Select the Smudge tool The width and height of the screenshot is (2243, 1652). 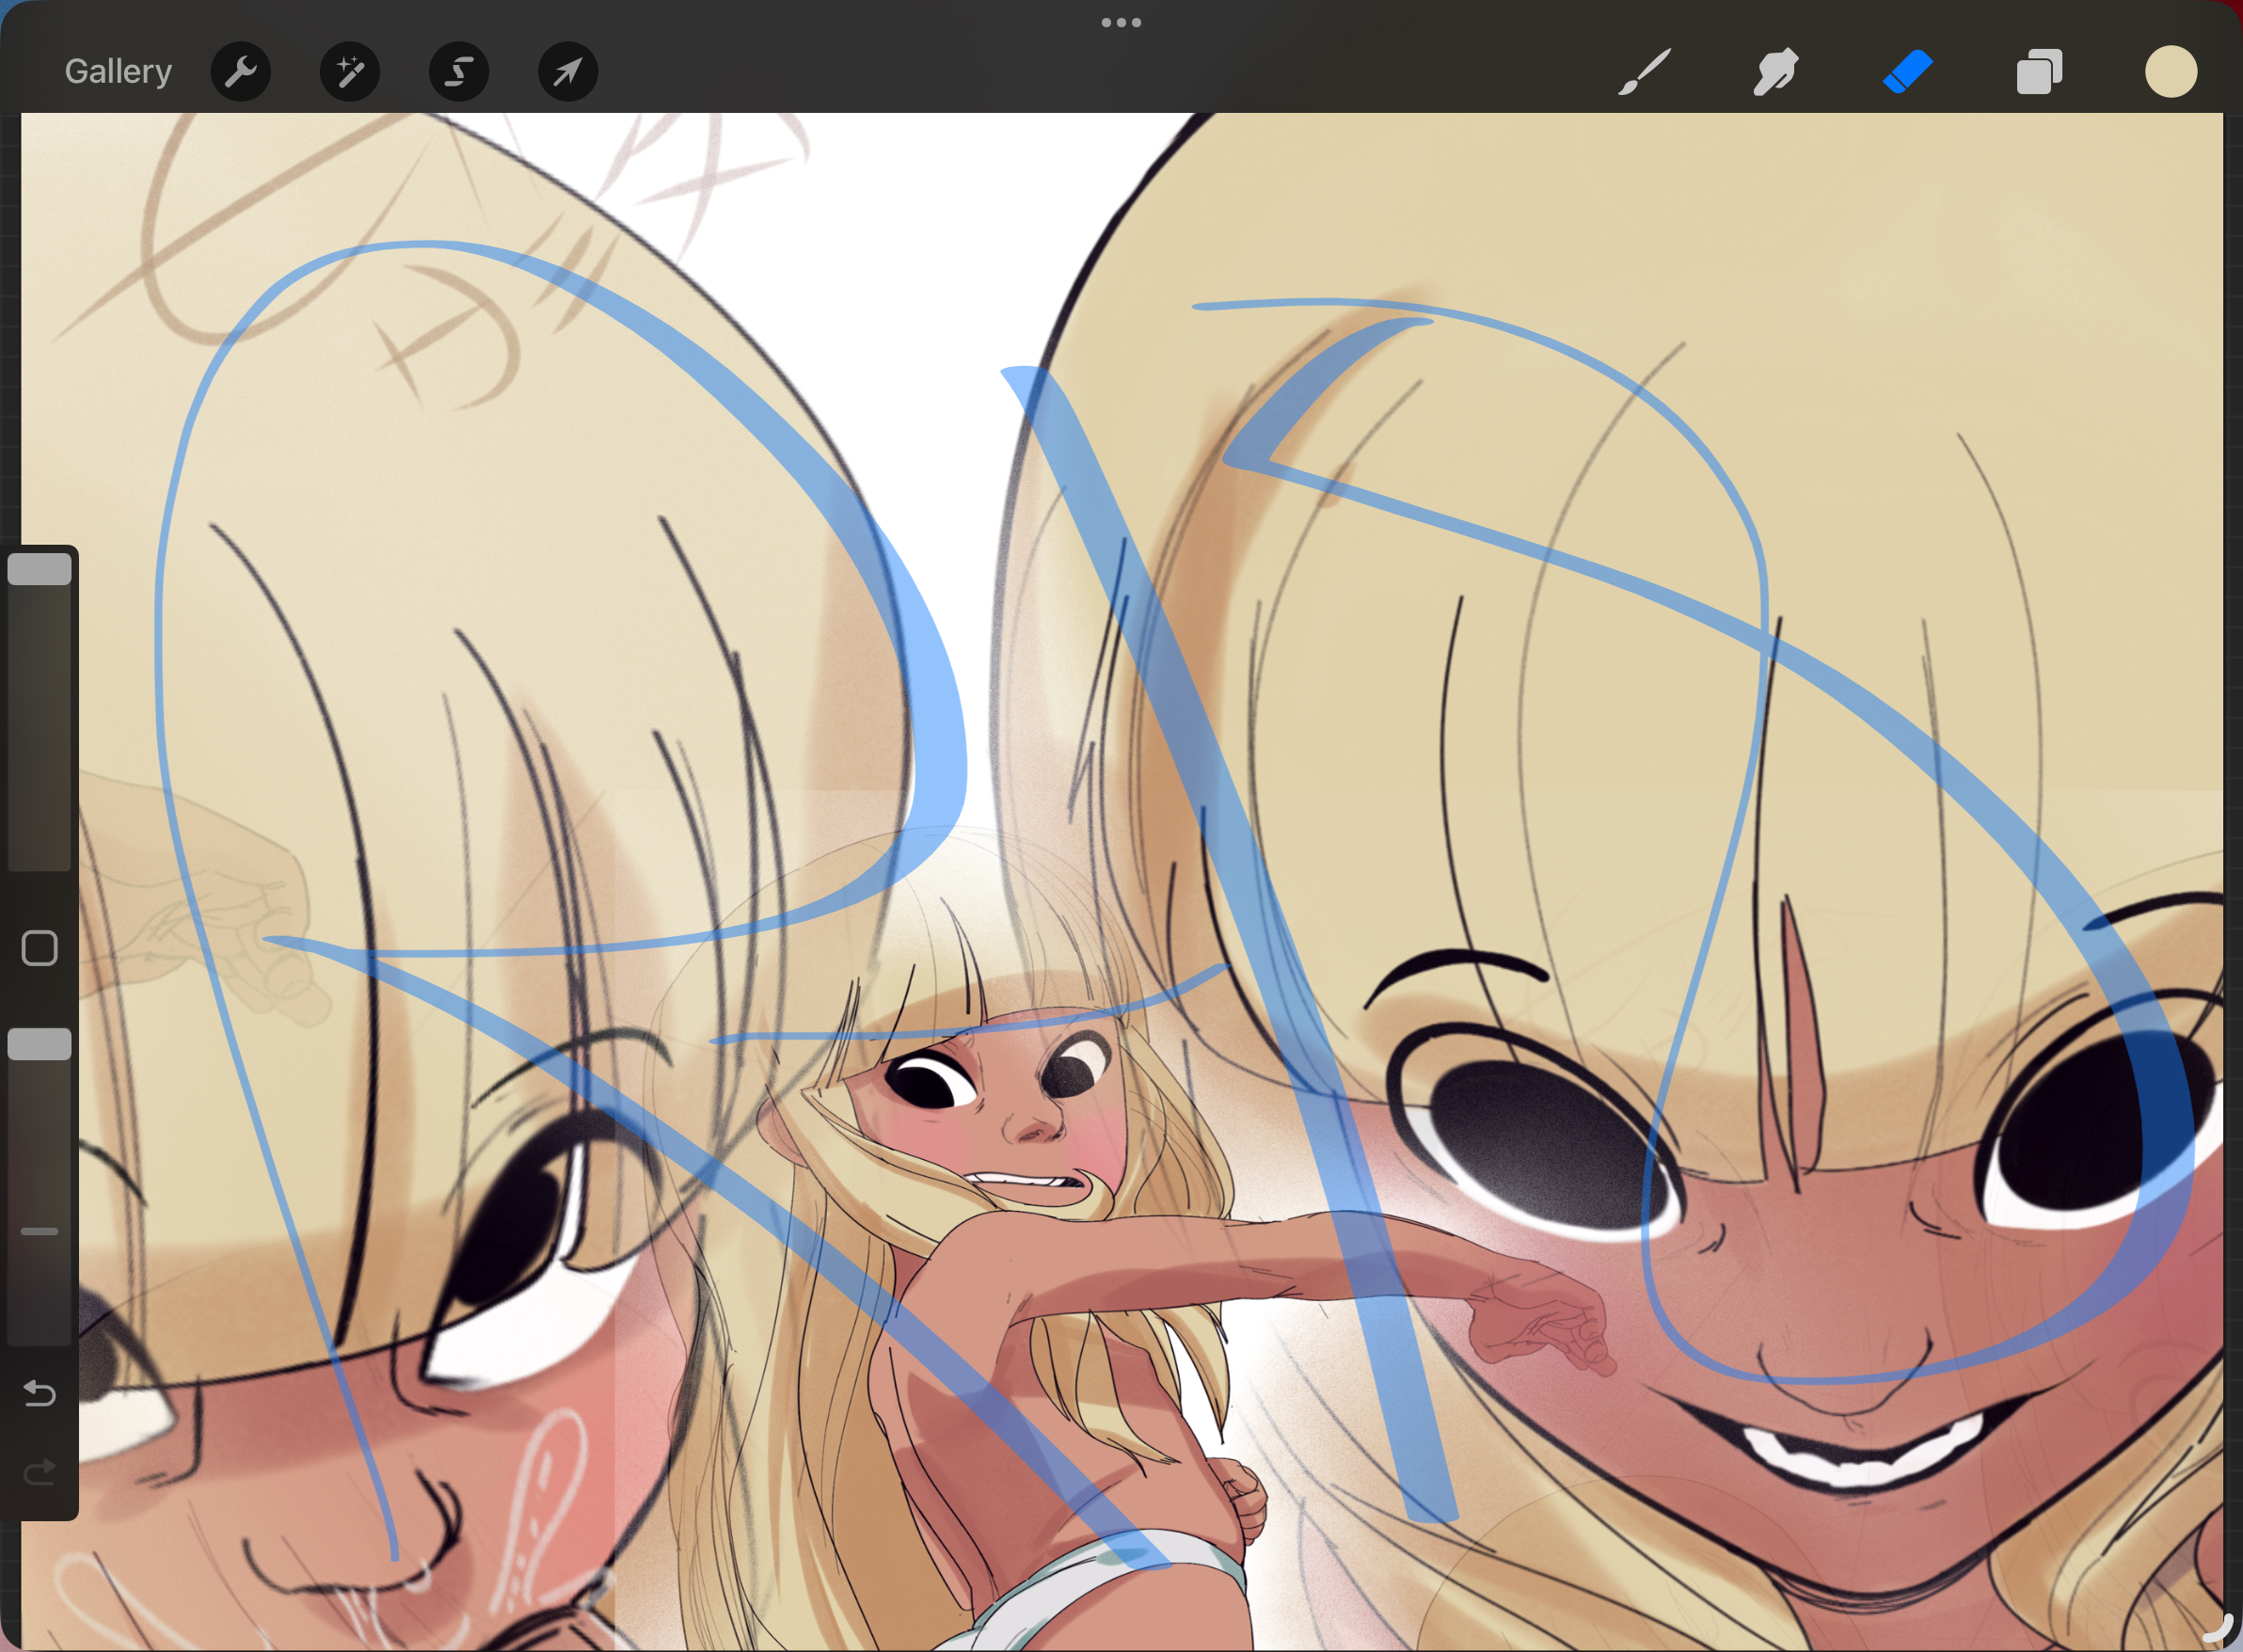tap(1775, 72)
